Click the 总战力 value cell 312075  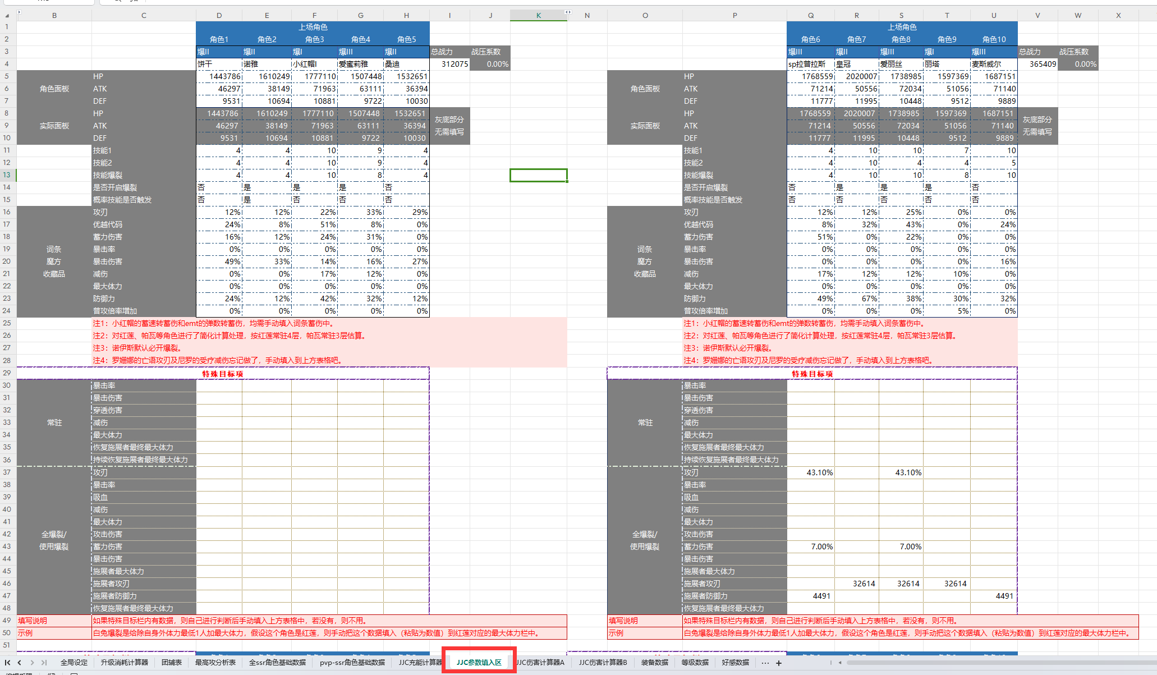pyautogui.click(x=449, y=64)
